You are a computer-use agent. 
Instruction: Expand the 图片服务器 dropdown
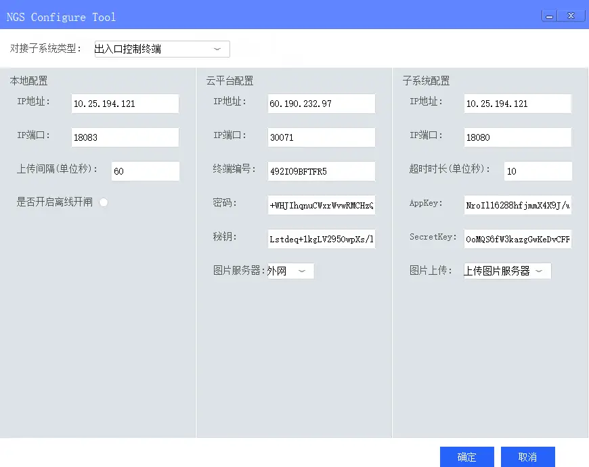(x=290, y=271)
